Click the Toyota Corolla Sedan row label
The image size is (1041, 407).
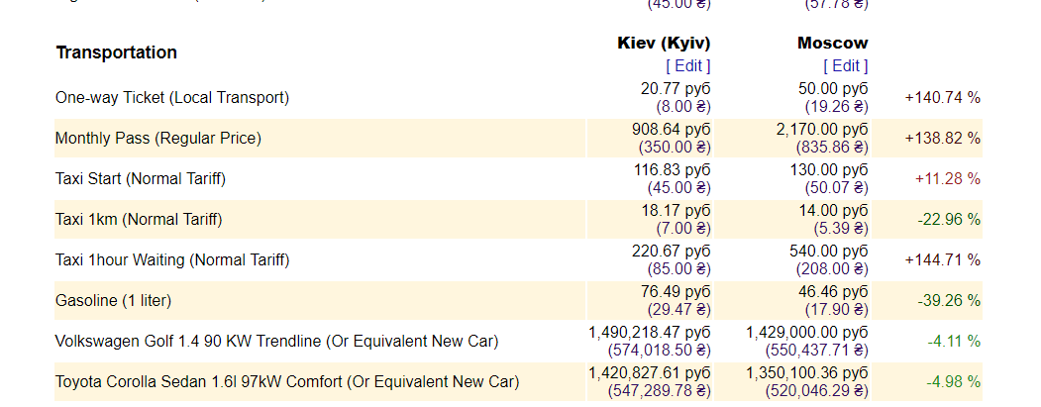click(286, 382)
